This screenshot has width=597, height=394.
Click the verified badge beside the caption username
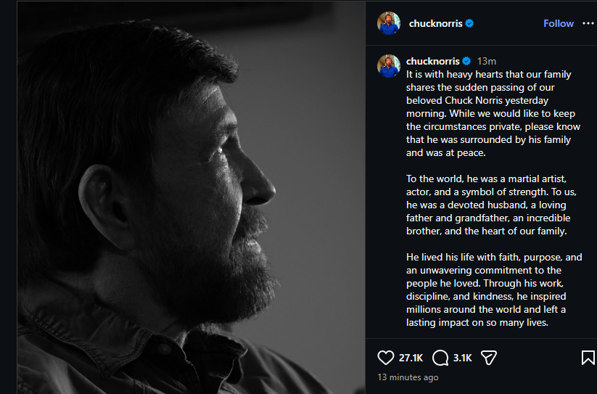pyautogui.click(x=467, y=61)
